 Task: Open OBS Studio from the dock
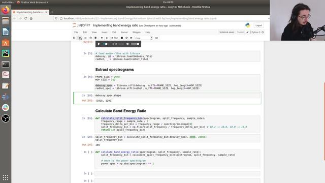coord(6,118)
